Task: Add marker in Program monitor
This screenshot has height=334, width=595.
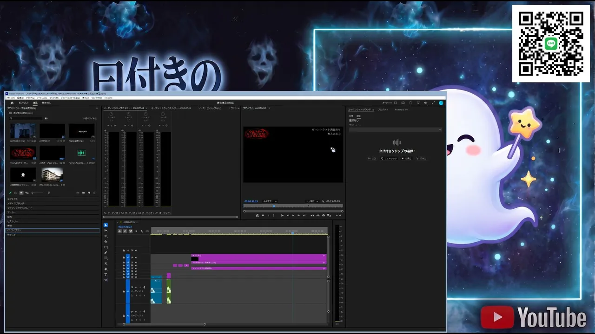Action: [x=263, y=215]
